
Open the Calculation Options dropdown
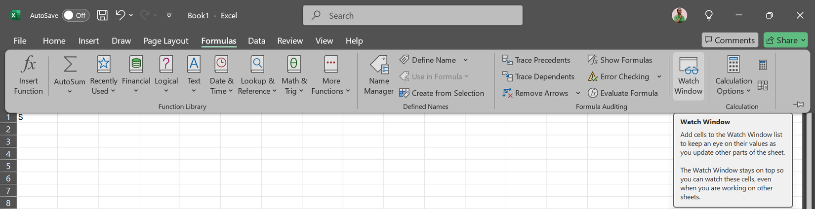pos(733,75)
